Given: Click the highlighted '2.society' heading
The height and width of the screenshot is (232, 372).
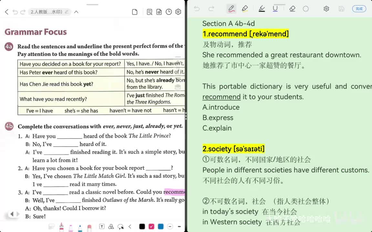Looking at the screenshot, I should point(233,149).
